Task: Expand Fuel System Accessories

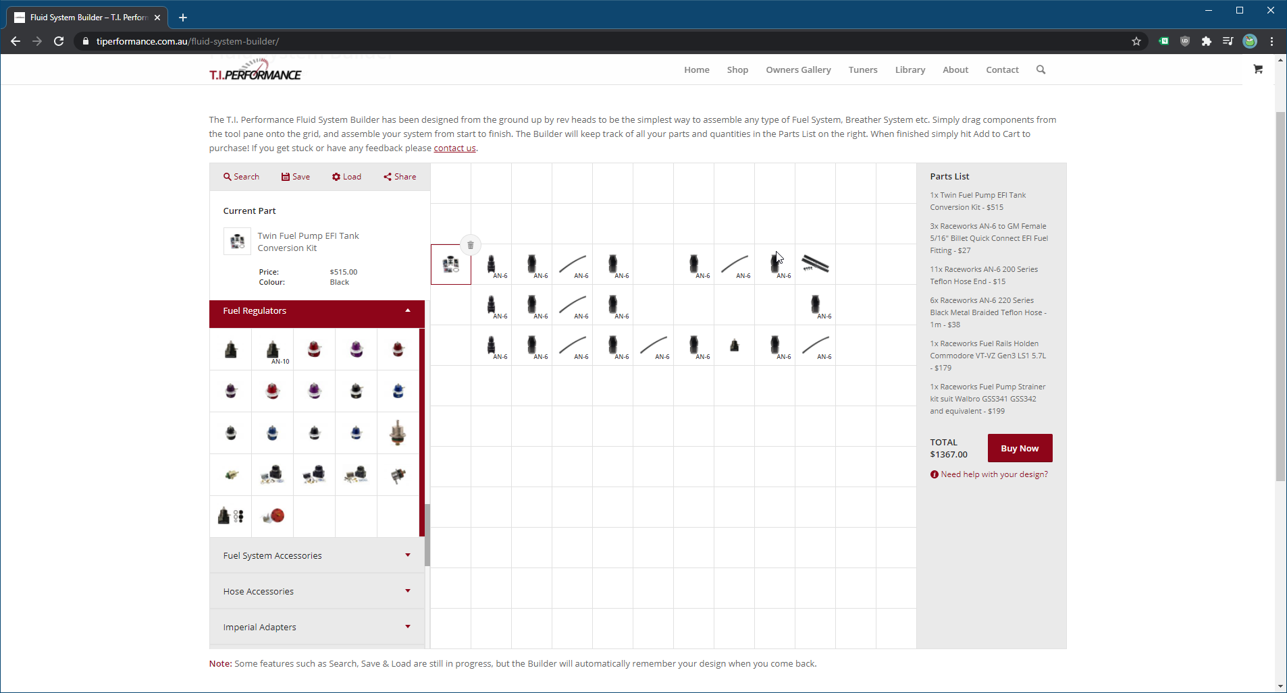Action: pyautogui.click(x=317, y=555)
